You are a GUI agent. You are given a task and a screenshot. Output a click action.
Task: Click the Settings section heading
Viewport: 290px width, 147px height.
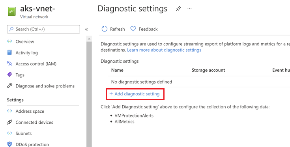(15, 100)
